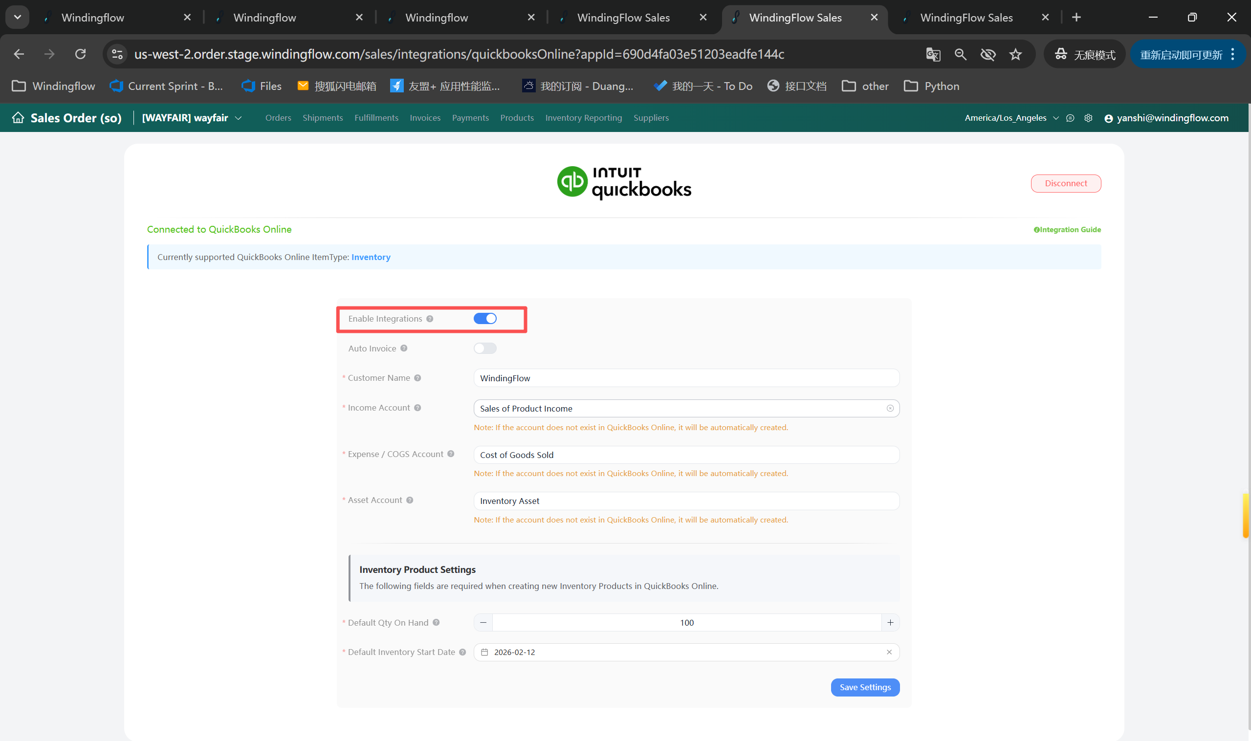Toggle the eye icon in the browser toolbar
The width and height of the screenshot is (1251, 741).
(988, 54)
